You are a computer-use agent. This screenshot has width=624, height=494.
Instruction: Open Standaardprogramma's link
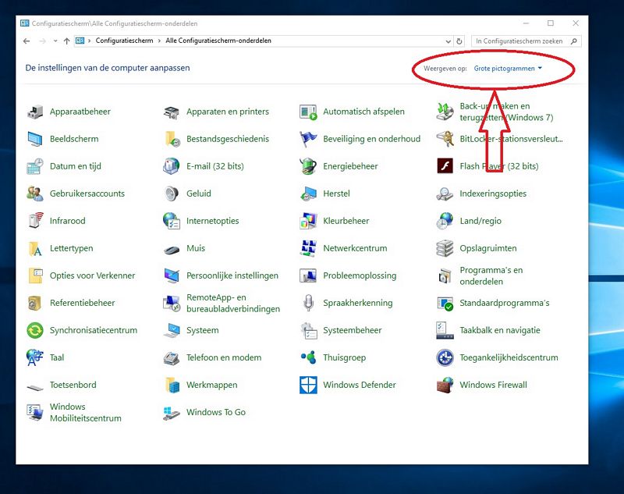click(504, 303)
